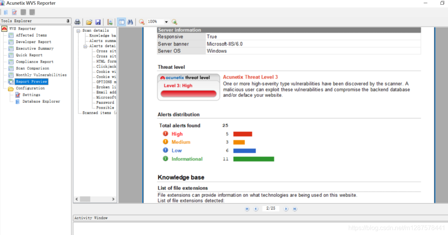
Task: Click the Configuration folder icon
Action: point(11,89)
